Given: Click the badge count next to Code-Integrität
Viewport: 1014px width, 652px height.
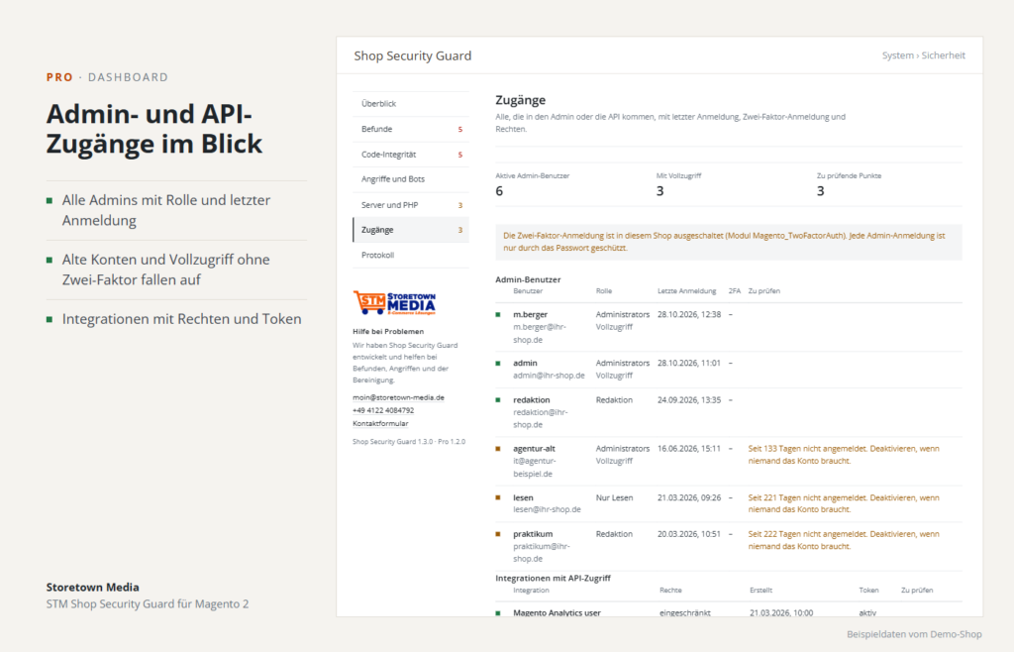Looking at the screenshot, I should [x=460, y=155].
